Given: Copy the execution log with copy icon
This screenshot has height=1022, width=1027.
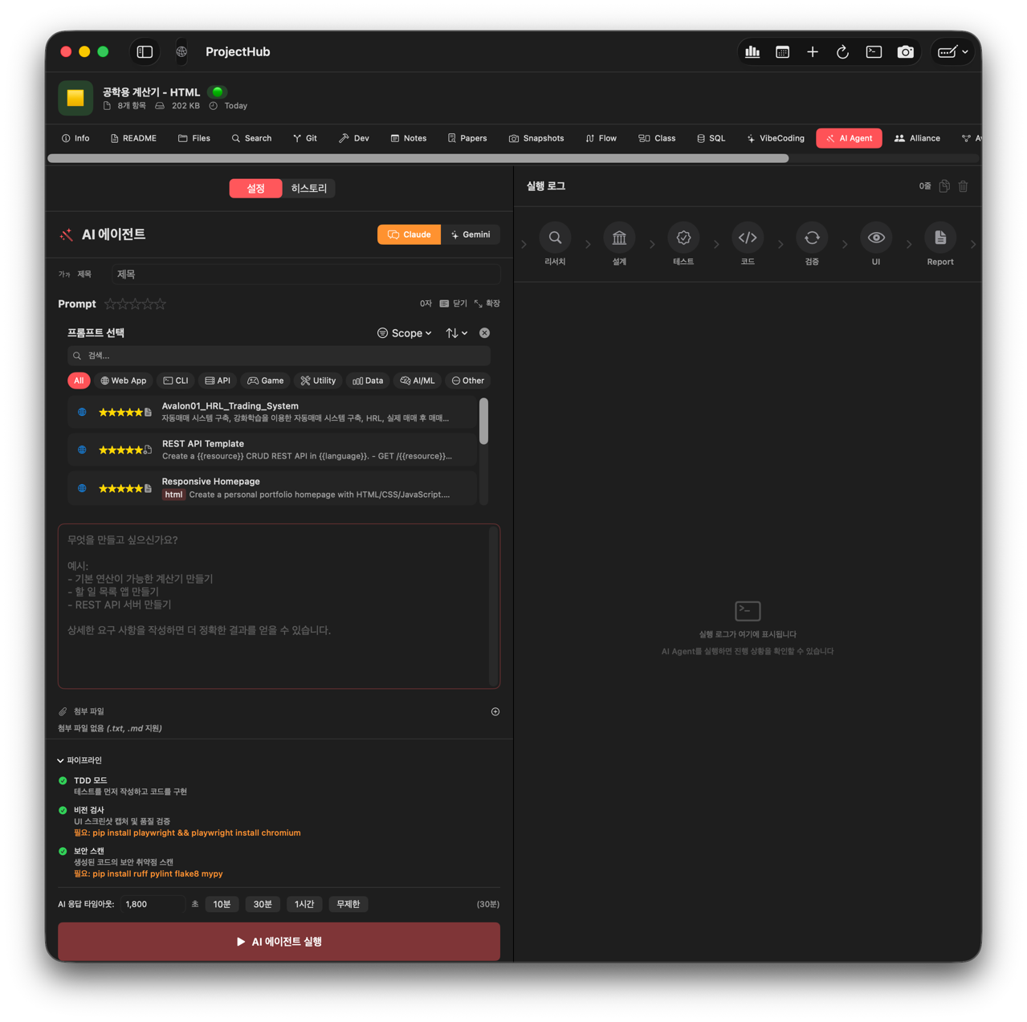Looking at the screenshot, I should (x=944, y=186).
